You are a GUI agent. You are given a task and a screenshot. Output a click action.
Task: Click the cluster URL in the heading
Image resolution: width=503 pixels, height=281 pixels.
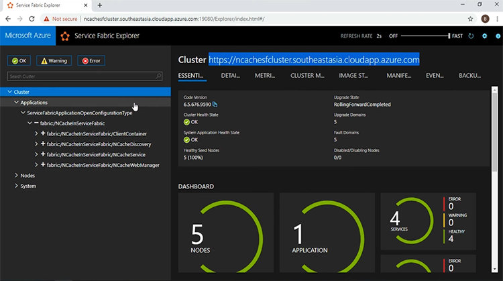pyautogui.click(x=314, y=60)
